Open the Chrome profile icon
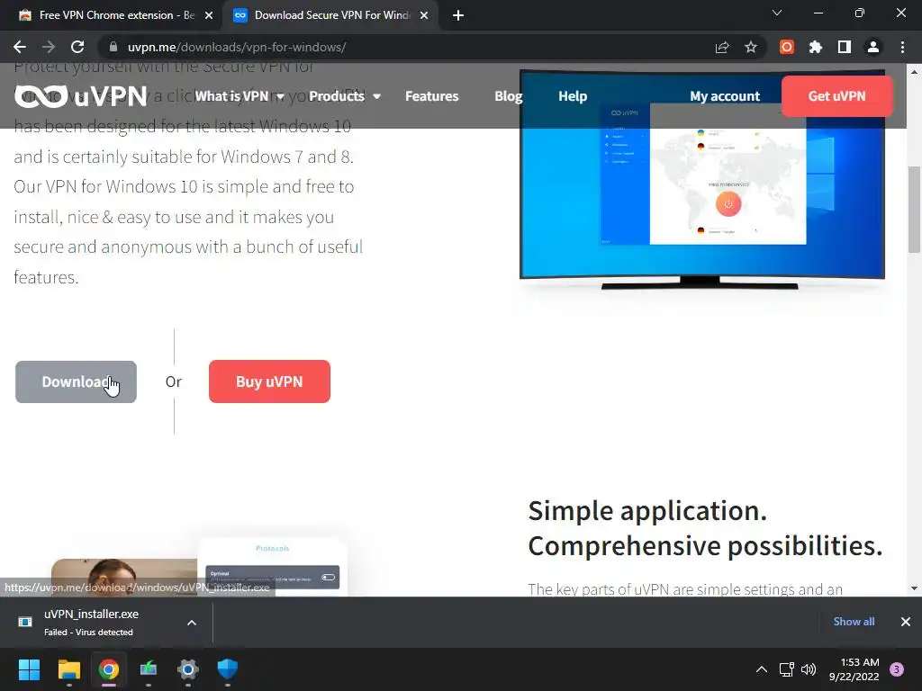This screenshot has width=922, height=691. tap(873, 47)
